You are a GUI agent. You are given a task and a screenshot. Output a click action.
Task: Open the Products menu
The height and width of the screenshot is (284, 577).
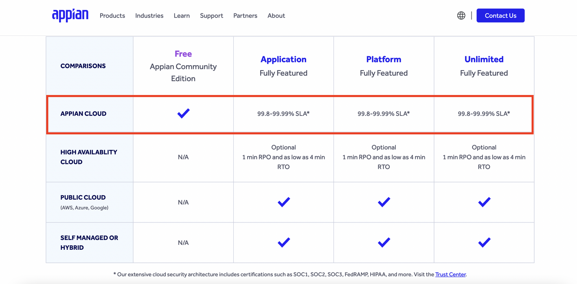point(112,15)
